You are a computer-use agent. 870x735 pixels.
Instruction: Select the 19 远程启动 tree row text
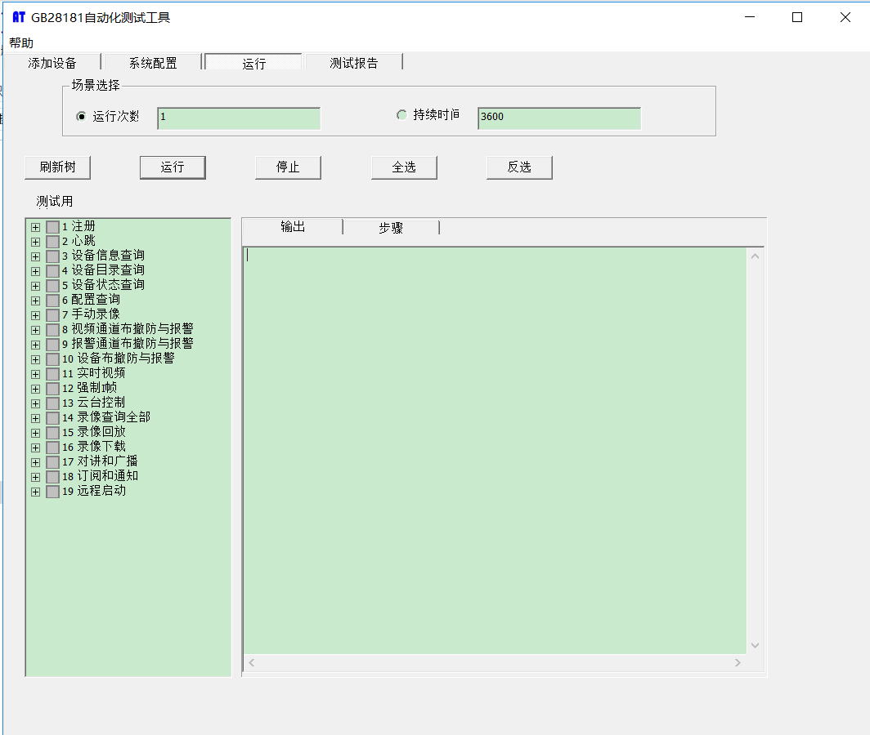(94, 491)
